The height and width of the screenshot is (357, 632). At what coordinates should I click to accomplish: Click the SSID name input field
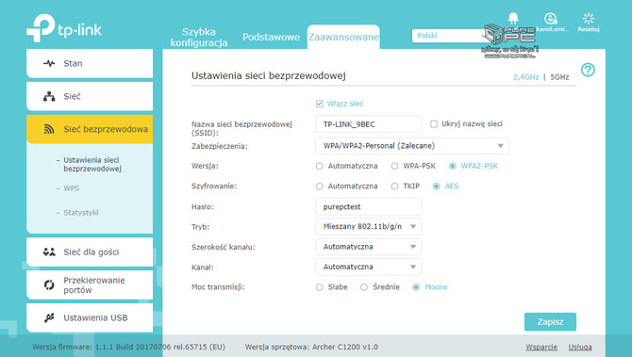369,124
